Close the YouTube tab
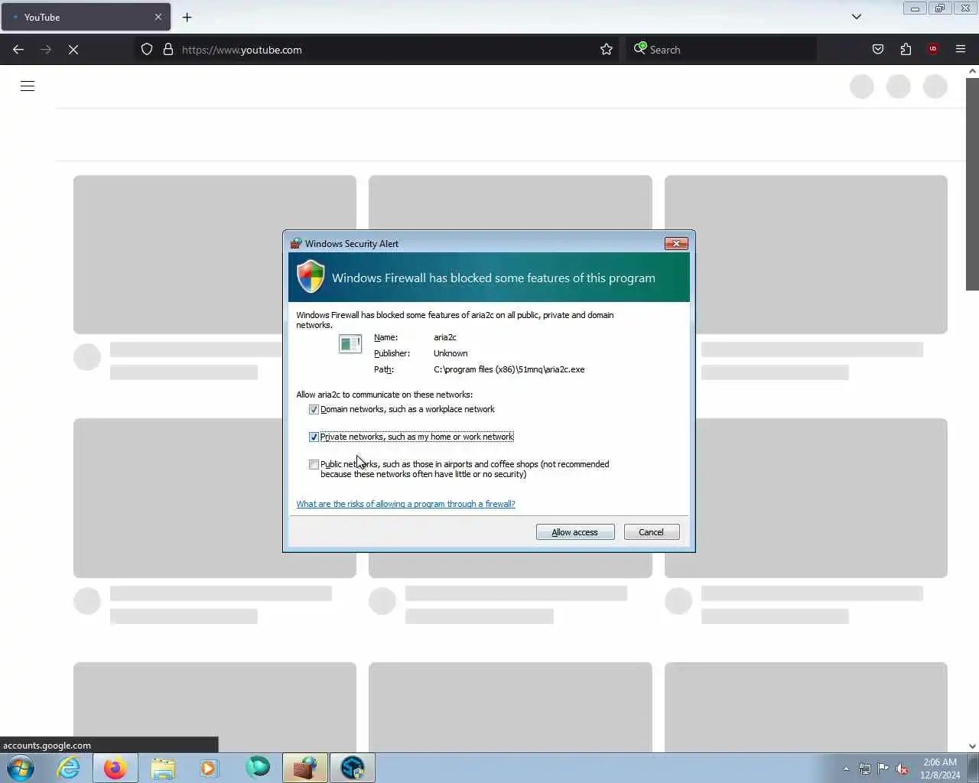 tap(158, 17)
